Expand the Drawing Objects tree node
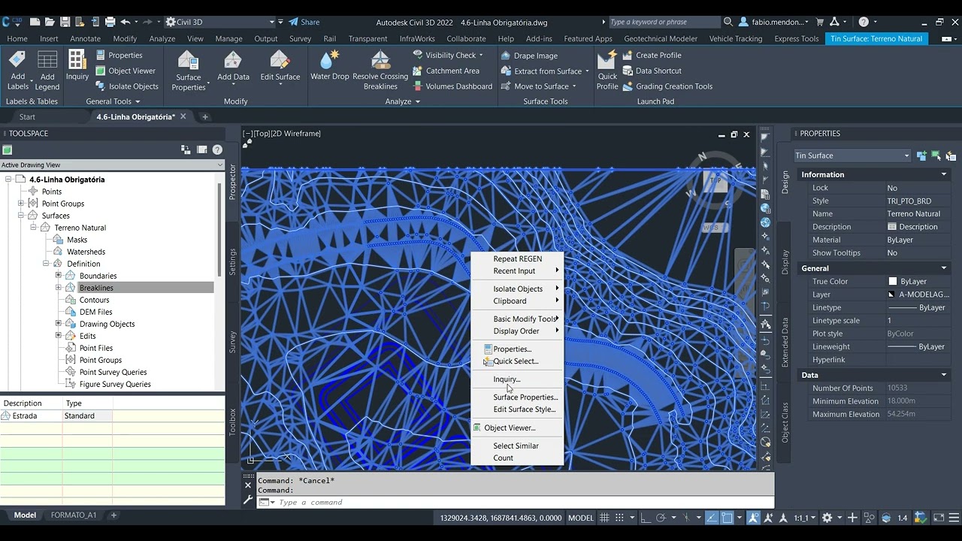 59,324
